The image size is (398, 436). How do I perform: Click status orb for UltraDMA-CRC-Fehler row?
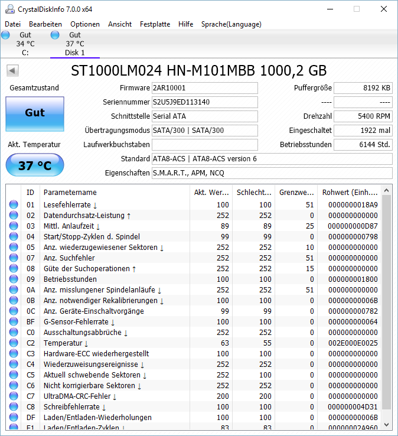click(x=14, y=396)
